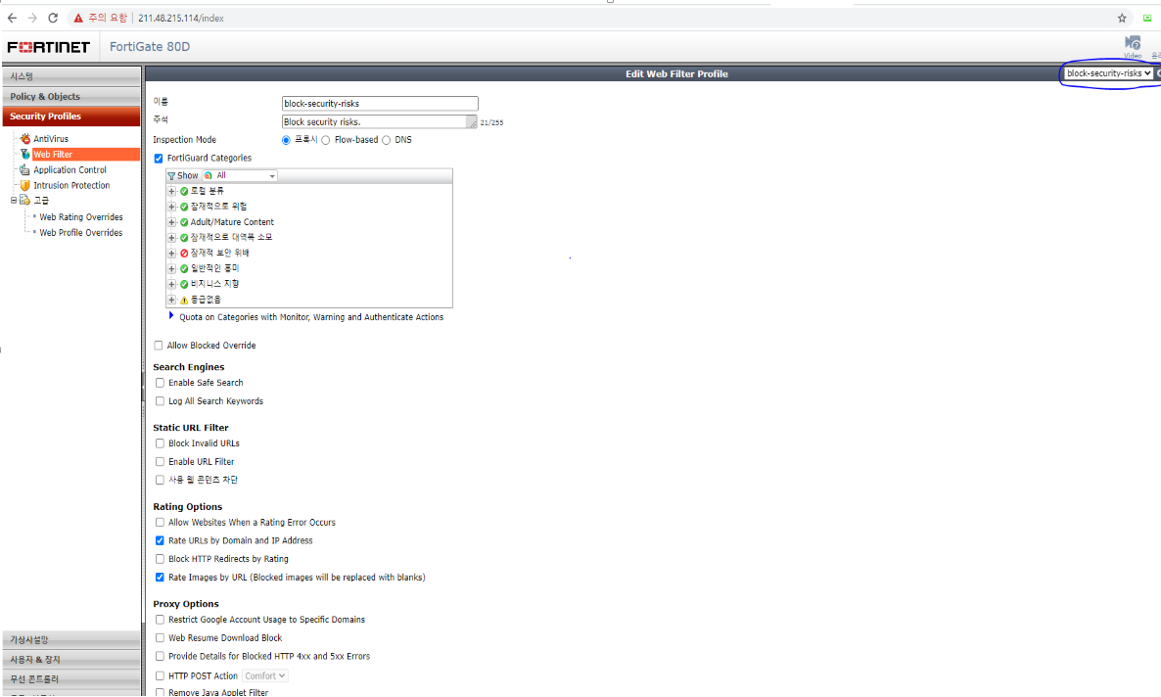Open Application Control page
The image size is (1161, 697).
70,169
